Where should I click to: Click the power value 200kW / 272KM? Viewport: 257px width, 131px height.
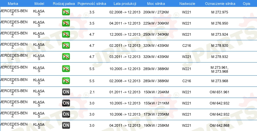pyautogui.click(x=156, y=12)
